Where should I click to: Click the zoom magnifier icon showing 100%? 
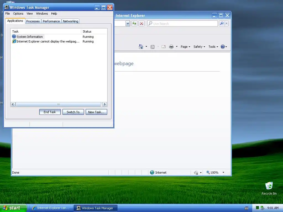(x=208, y=172)
